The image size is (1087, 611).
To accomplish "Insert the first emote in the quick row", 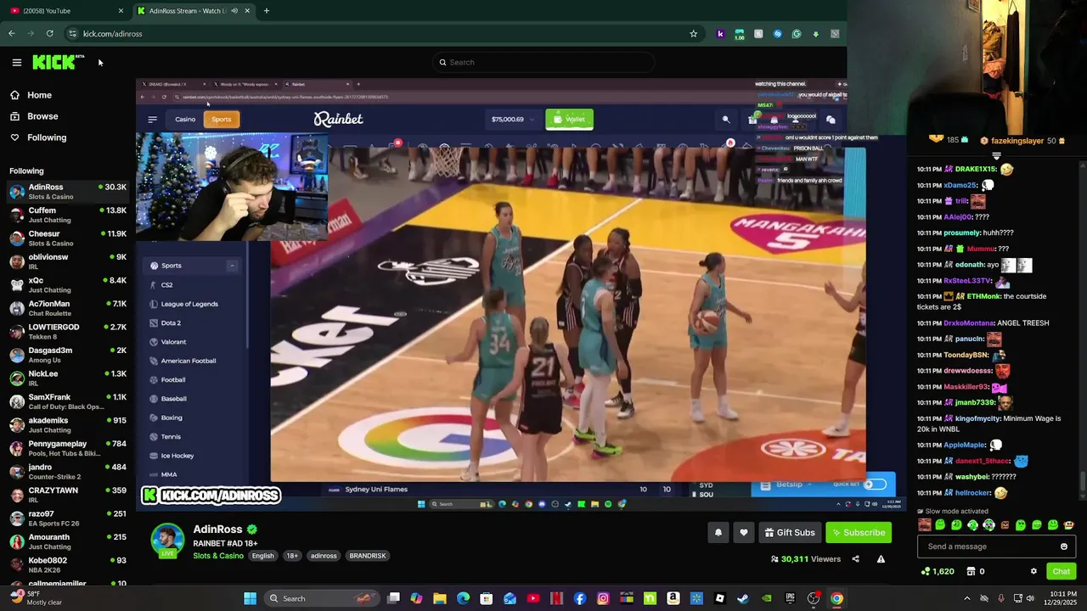I will coord(924,525).
